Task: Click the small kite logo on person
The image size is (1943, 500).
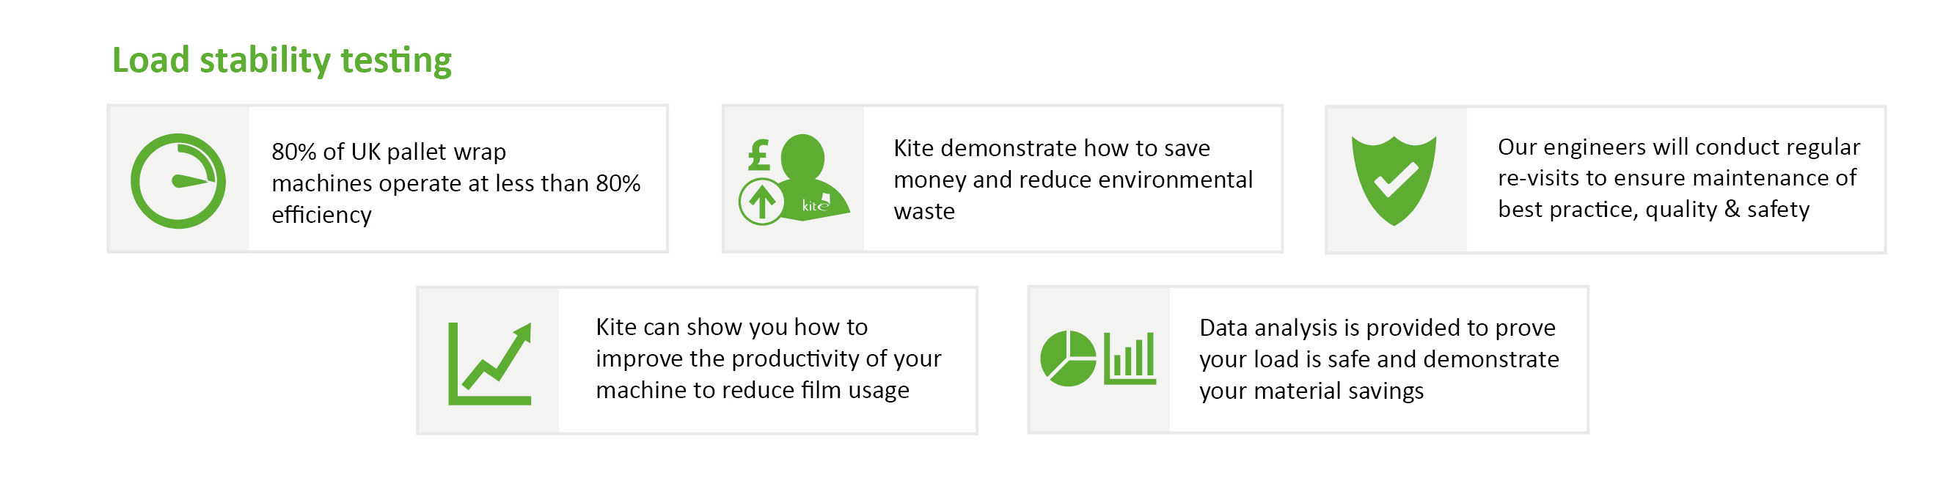Action: tap(816, 205)
